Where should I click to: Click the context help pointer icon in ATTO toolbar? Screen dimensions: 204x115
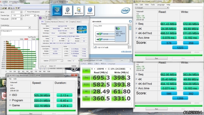click(18, 8)
